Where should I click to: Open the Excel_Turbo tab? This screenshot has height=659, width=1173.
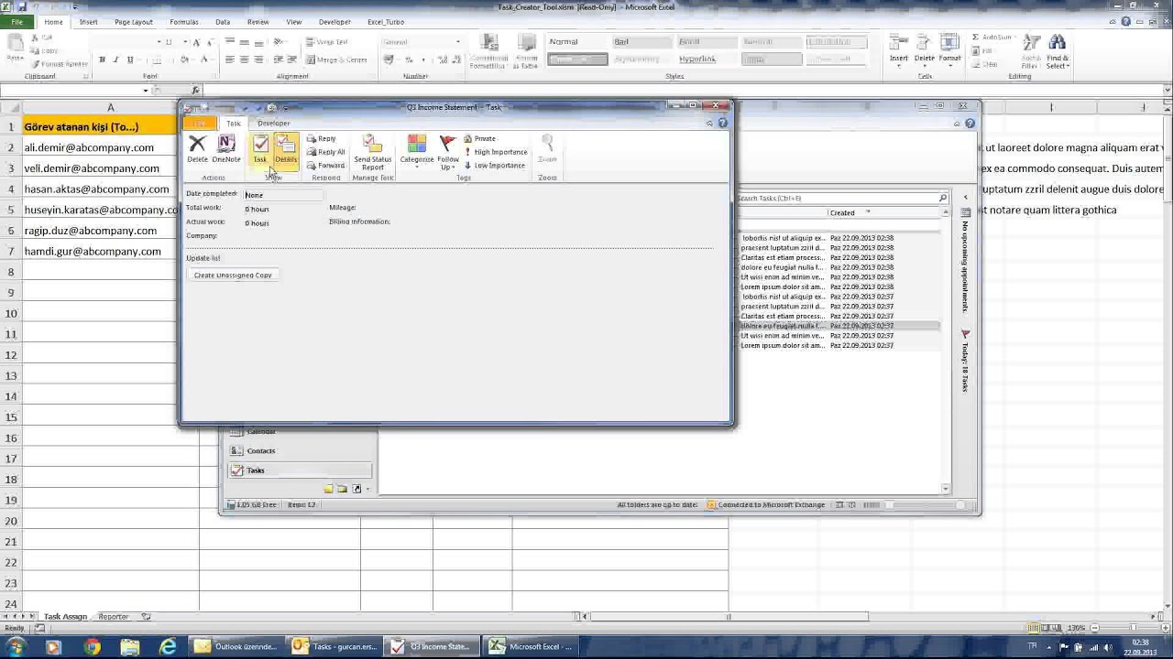point(386,22)
